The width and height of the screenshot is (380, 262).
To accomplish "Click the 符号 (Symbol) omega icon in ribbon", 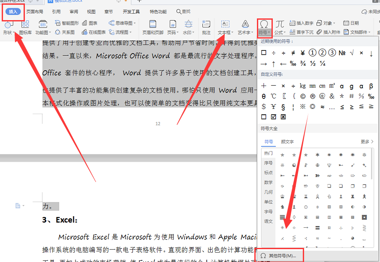I will click(265, 24).
